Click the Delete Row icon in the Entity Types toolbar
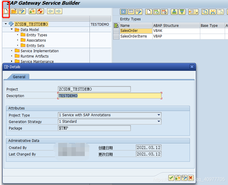 click(x=164, y=12)
